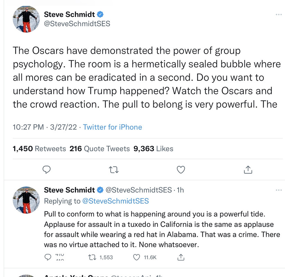285x277 pixels.
Task: View the 9,363 Likes list
Action: [x=153, y=149]
